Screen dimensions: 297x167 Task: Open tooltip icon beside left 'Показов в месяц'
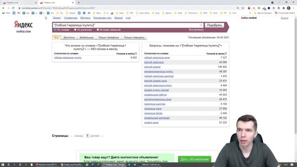point(136,54)
